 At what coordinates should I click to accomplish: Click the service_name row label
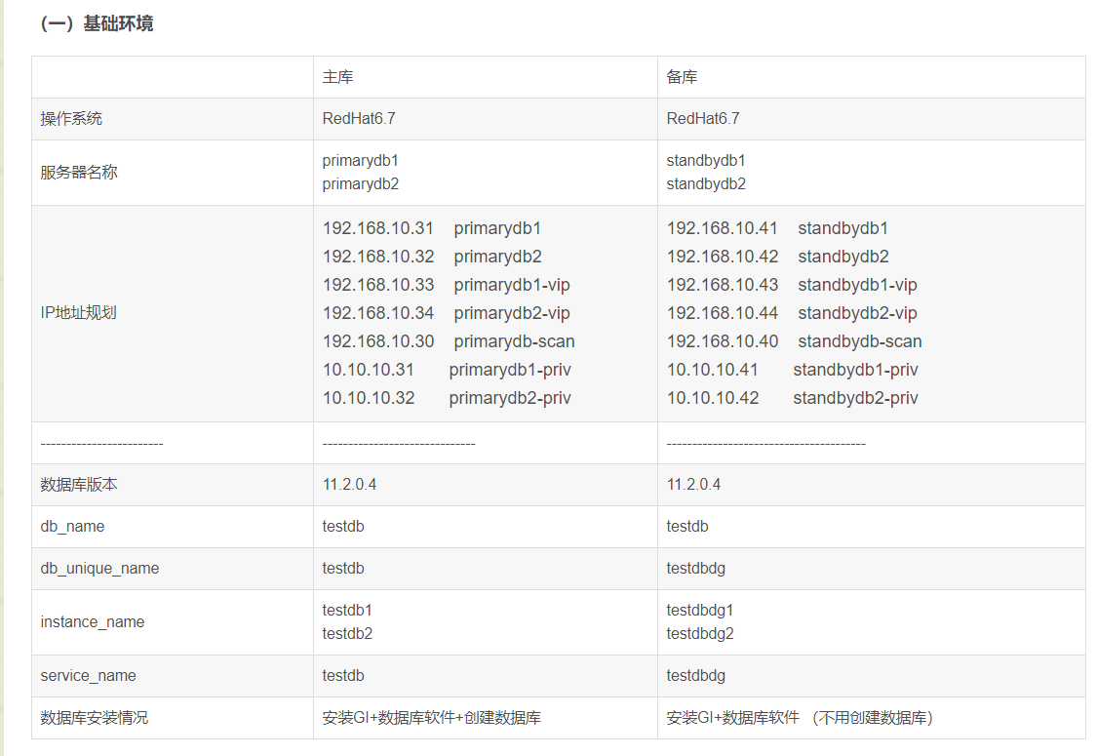tap(88, 675)
